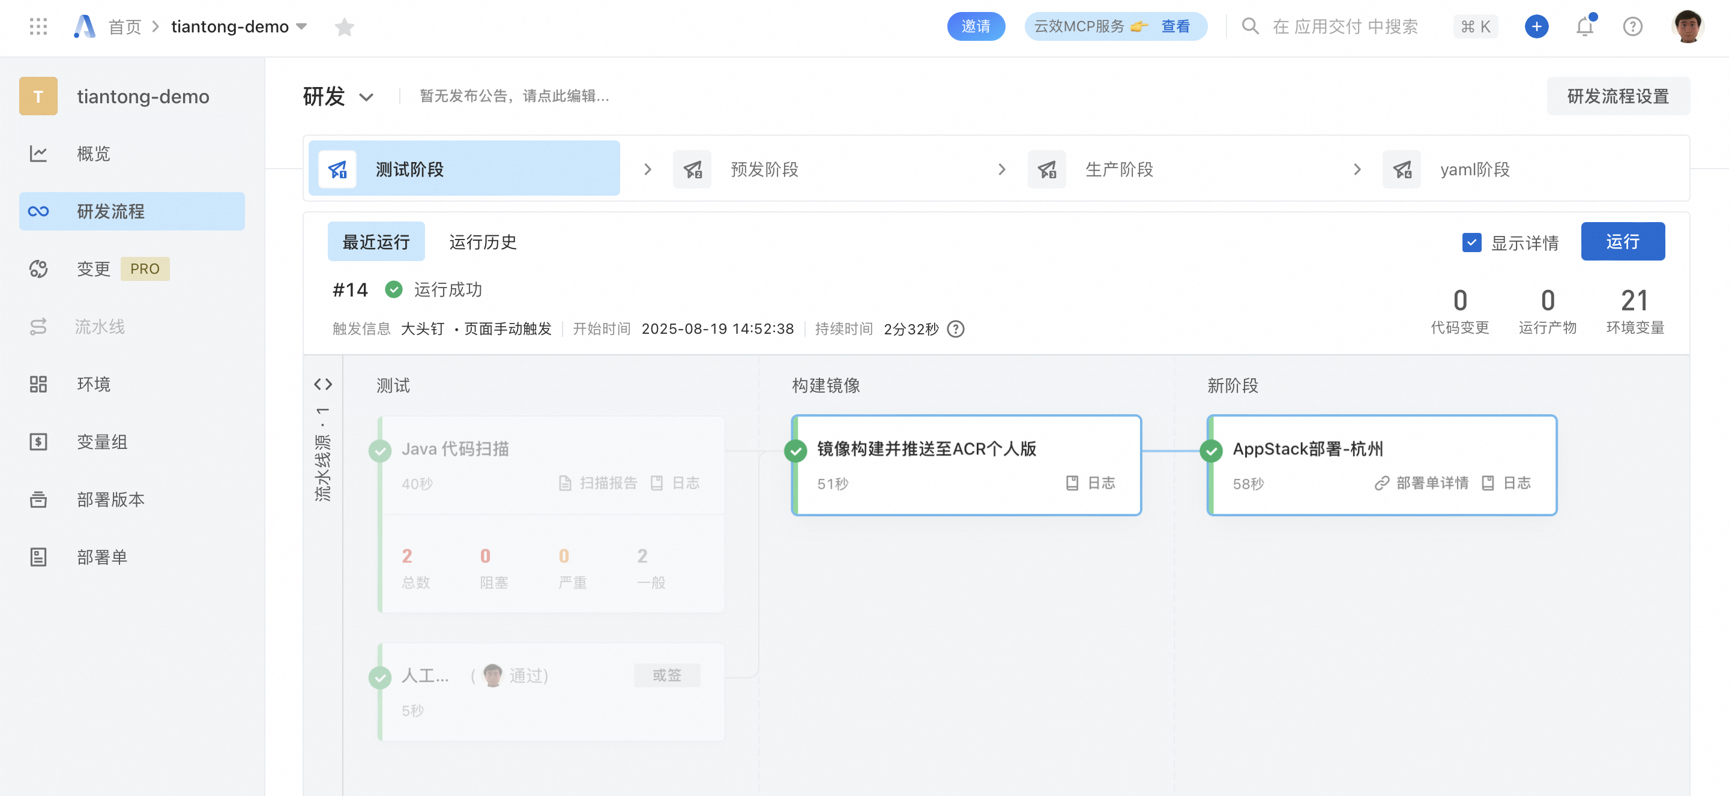Image resolution: width=1729 pixels, height=796 pixels.
Task: Expand the tiantong-demo breadcrumb dropdown
Action: [x=301, y=26]
